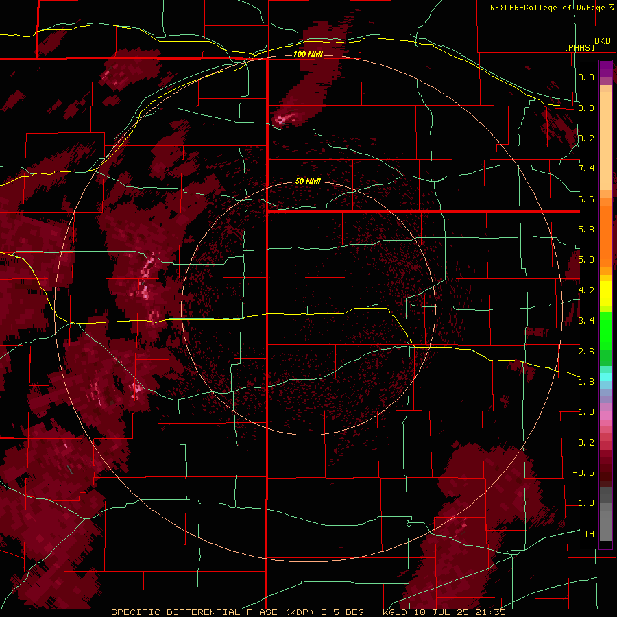Pick the yellow segment of color scale
This screenshot has height=617, width=617.
pyautogui.click(x=605, y=293)
